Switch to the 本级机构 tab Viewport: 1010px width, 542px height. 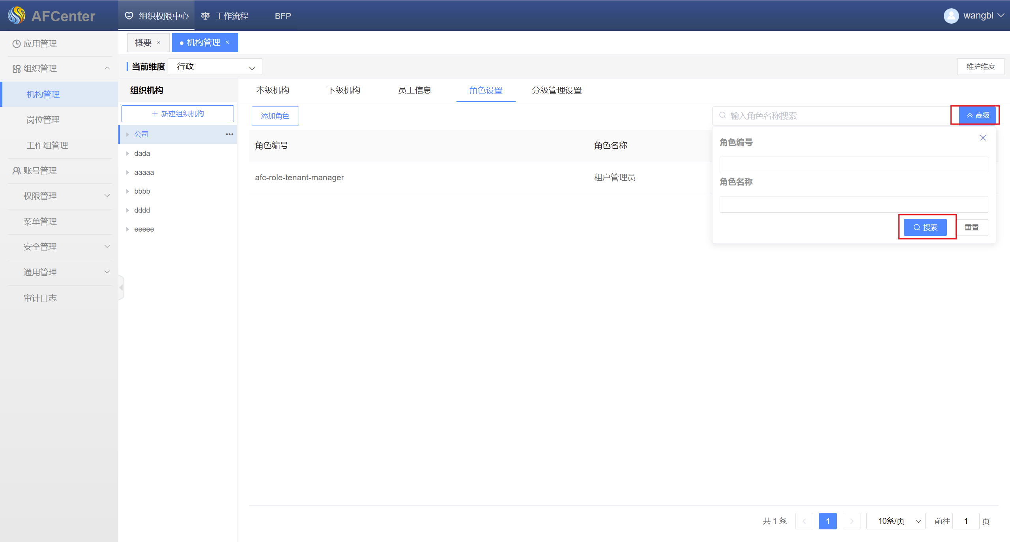click(273, 90)
